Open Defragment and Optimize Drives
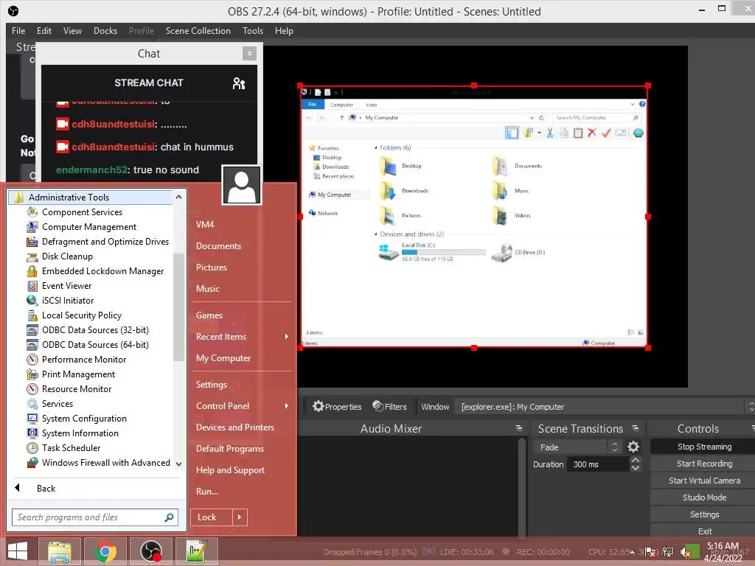 (98, 242)
